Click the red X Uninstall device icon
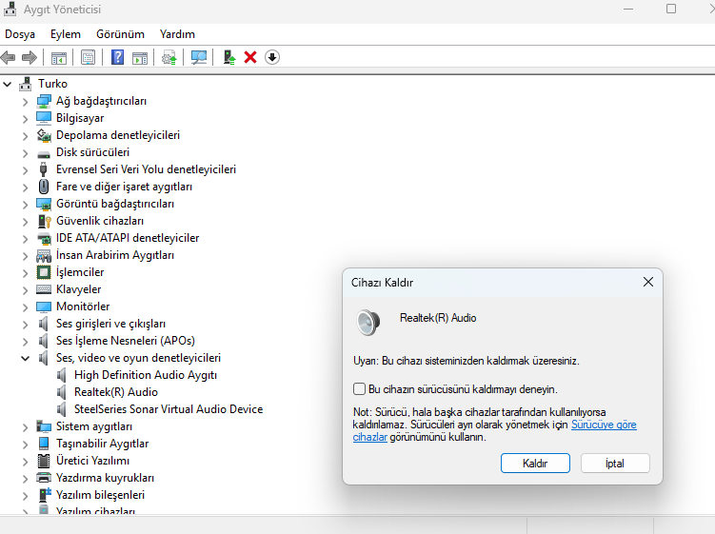The width and height of the screenshot is (715, 534). click(x=250, y=57)
